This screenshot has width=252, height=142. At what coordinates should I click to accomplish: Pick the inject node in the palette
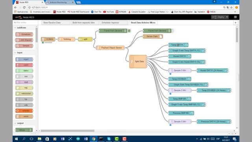pyautogui.click(x=24, y=60)
